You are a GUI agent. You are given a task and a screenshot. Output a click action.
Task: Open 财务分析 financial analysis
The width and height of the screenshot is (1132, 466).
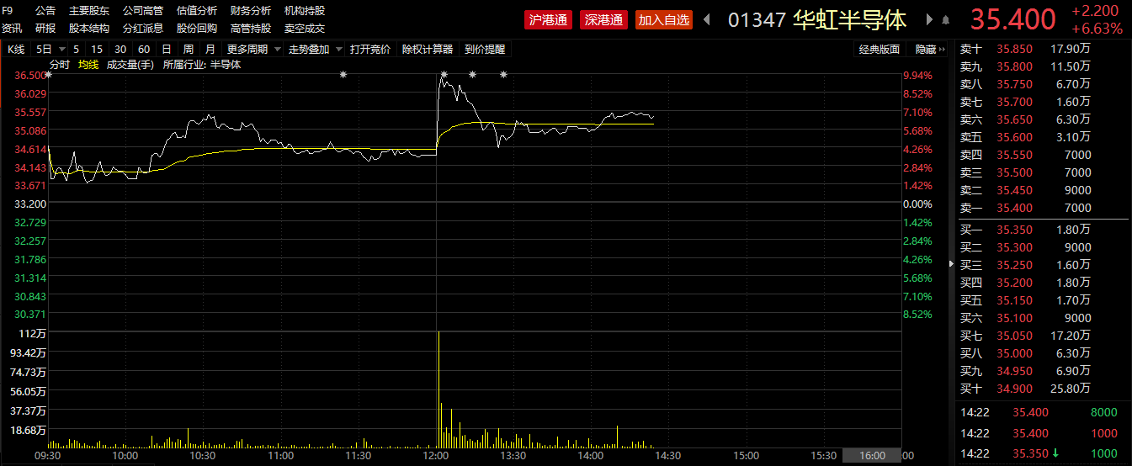251,11
